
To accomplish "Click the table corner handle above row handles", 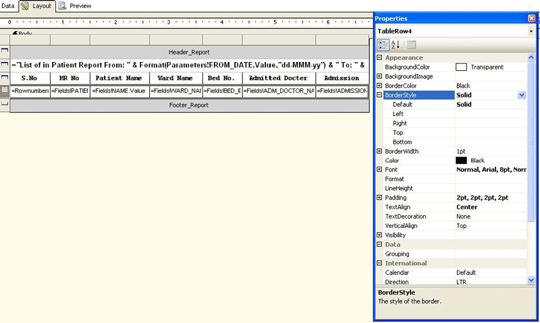I will click(5, 40).
